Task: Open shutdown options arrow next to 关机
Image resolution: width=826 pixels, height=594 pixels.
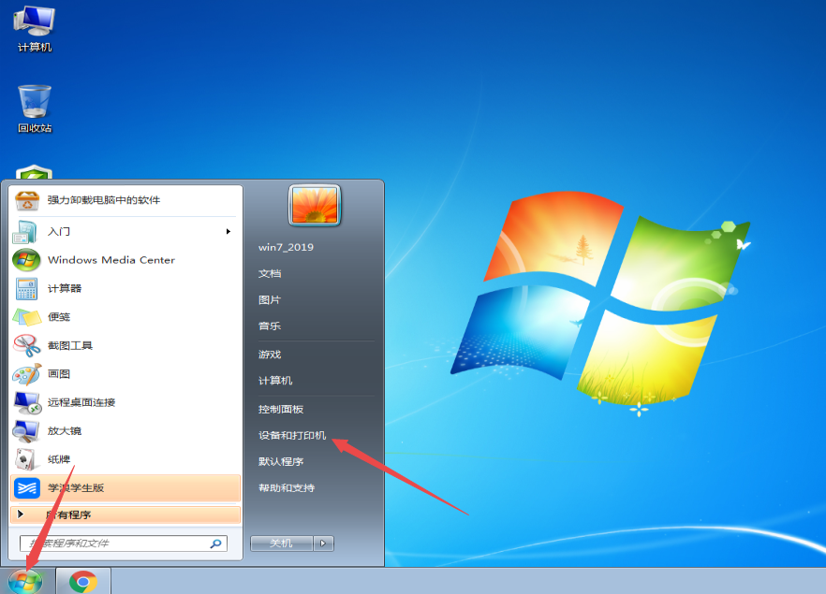Action: click(x=323, y=543)
